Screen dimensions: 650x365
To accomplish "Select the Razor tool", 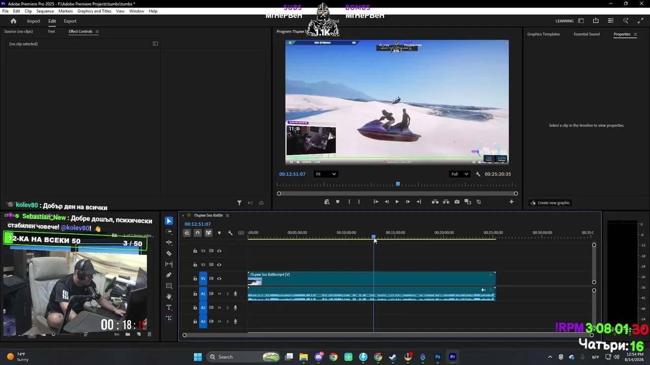I will [169, 253].
